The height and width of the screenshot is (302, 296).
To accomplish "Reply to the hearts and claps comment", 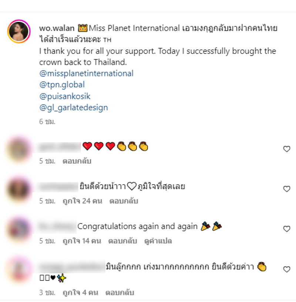I will pos(77,161).
